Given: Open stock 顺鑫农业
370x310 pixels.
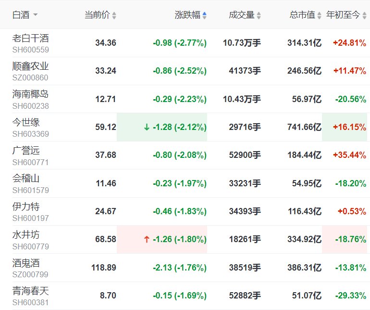Looking at the screenshot, I should pyautogui.click(x=31, y=66).
